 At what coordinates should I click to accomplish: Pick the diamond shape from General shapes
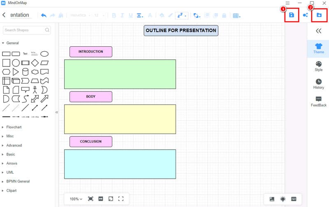click(x=35, y=63)
